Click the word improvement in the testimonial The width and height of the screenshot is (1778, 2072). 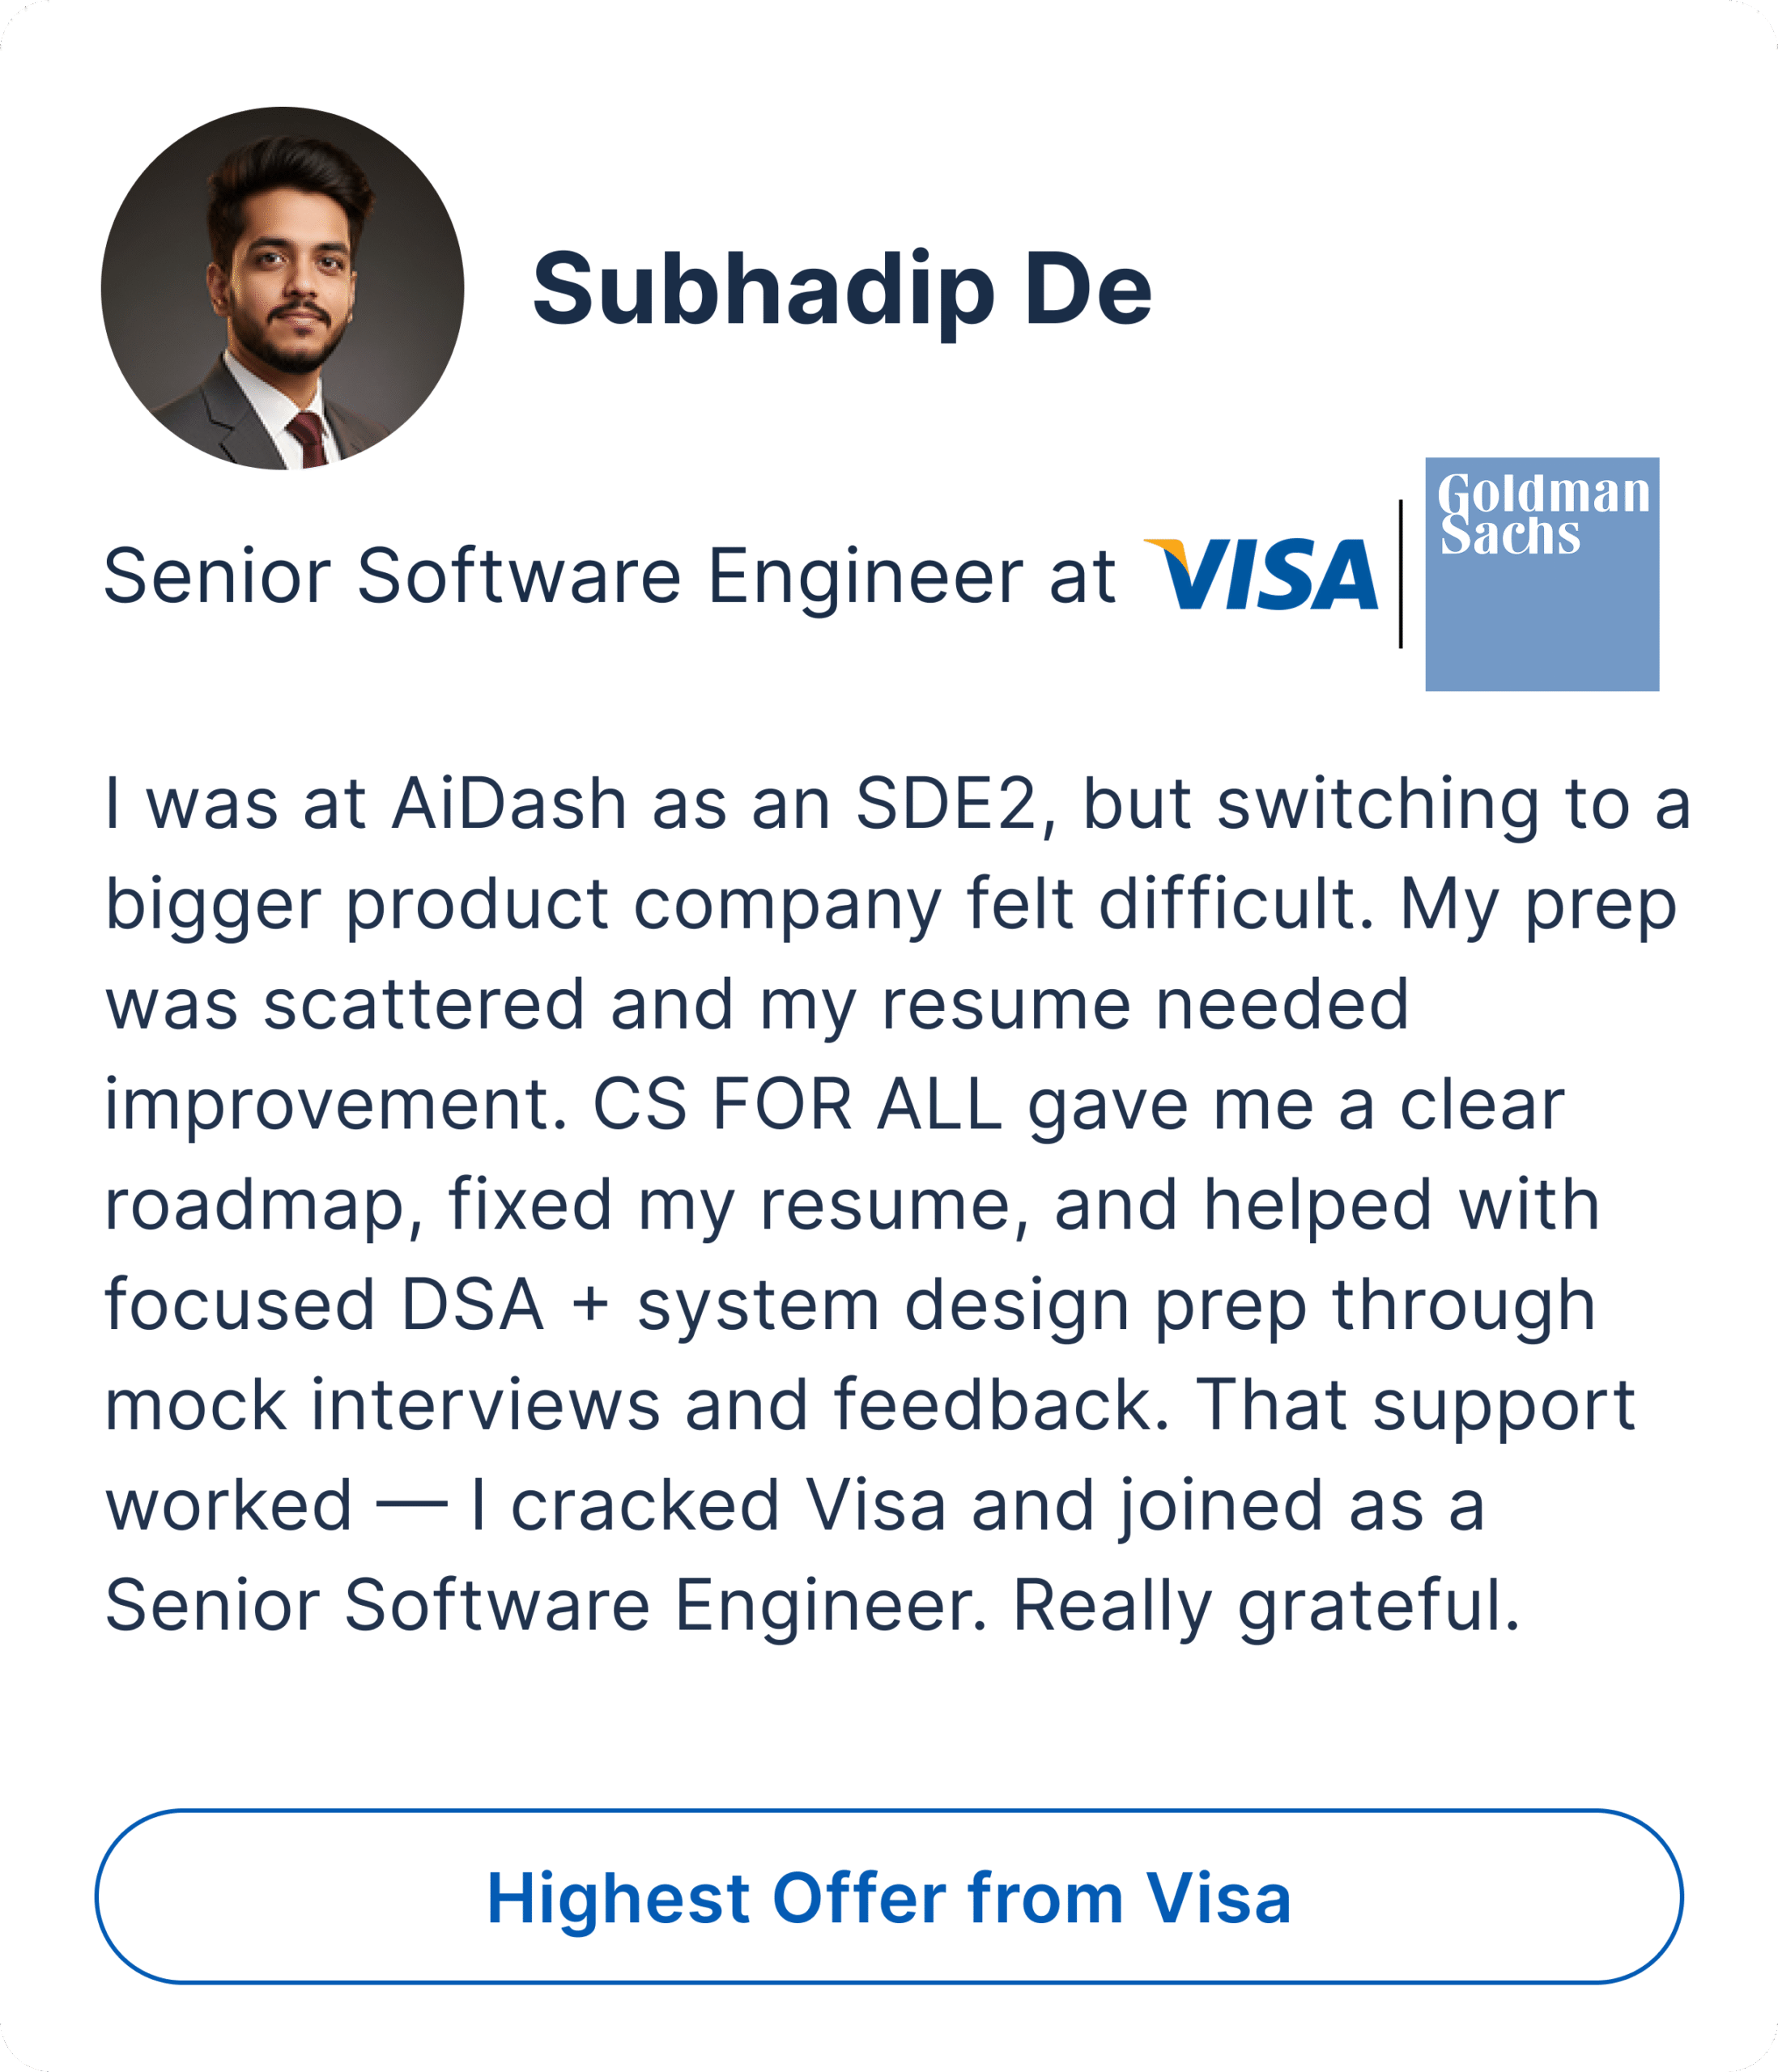[336, 1105]
